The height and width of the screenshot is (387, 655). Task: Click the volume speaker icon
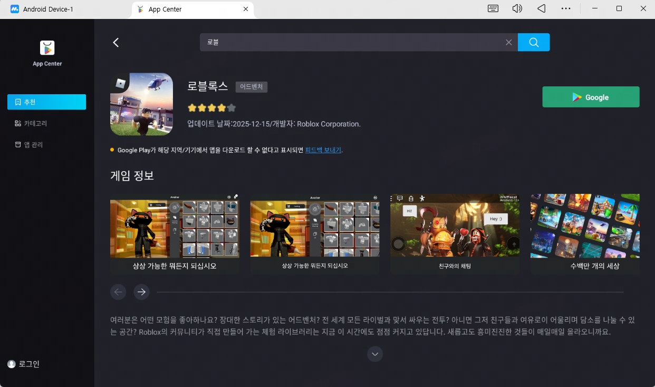pos(517,8)
